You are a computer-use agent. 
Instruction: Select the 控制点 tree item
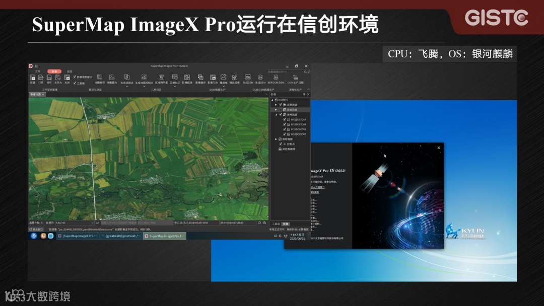(x=291, y=144)
